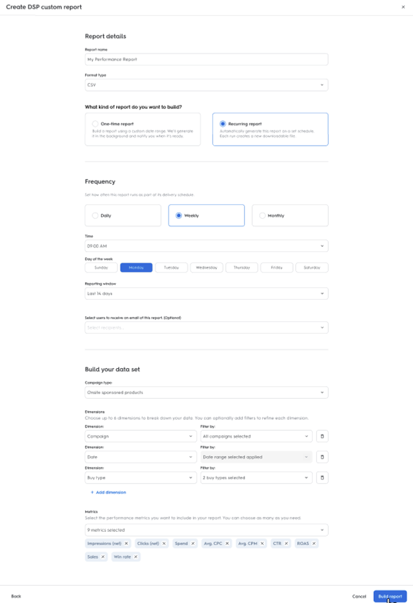Click the Add dimension link
Viewport: 413px width, 603px height.
108,493
